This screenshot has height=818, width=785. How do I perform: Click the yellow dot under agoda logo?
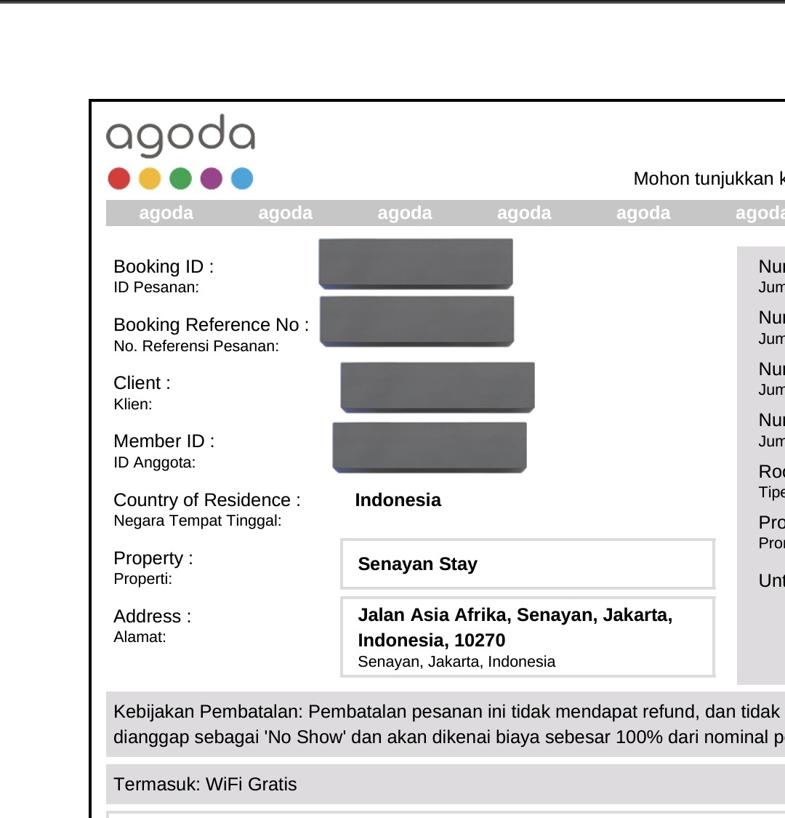point(150,178)
